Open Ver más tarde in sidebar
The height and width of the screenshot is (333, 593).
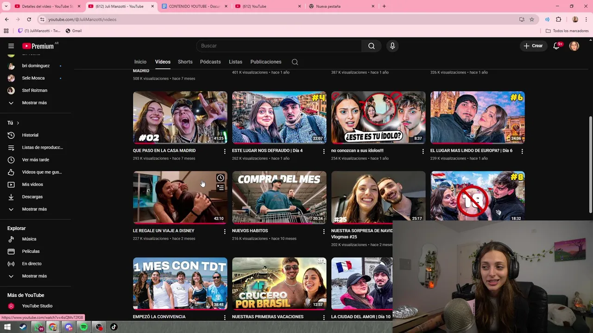point(35,160)
